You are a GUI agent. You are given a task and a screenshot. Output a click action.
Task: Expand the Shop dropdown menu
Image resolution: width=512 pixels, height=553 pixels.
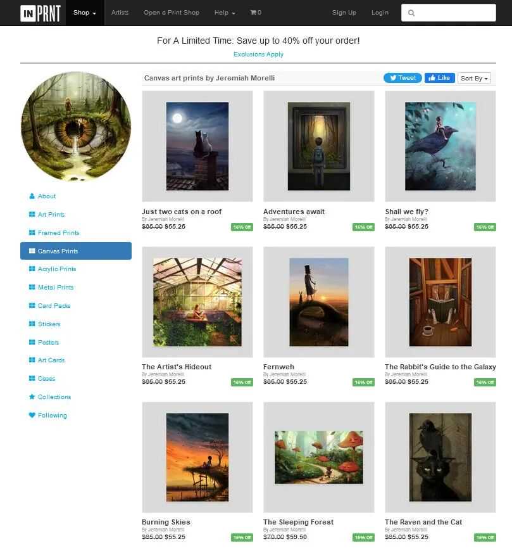tap(85, 13)
